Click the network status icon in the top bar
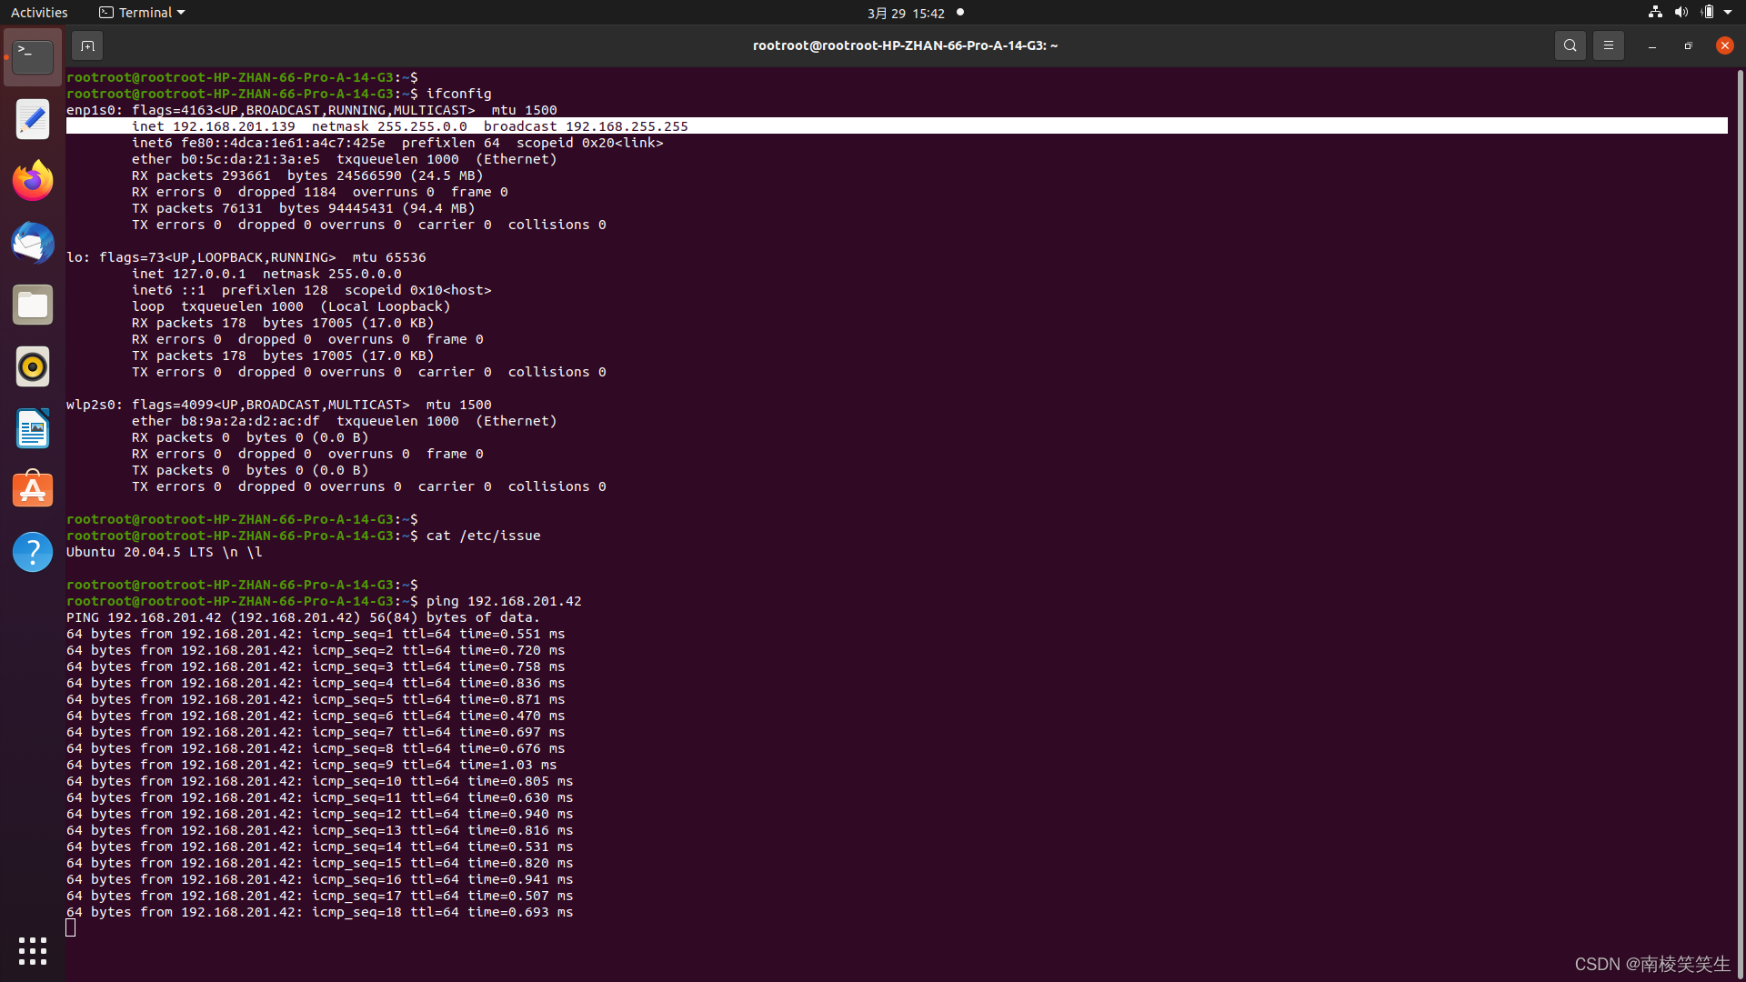 point(1655,13)
